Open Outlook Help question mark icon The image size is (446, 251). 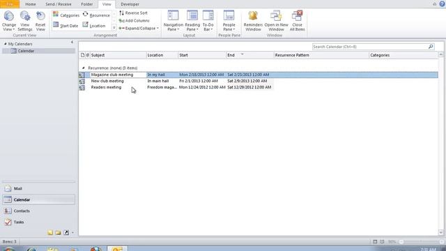tap(443, 4)
